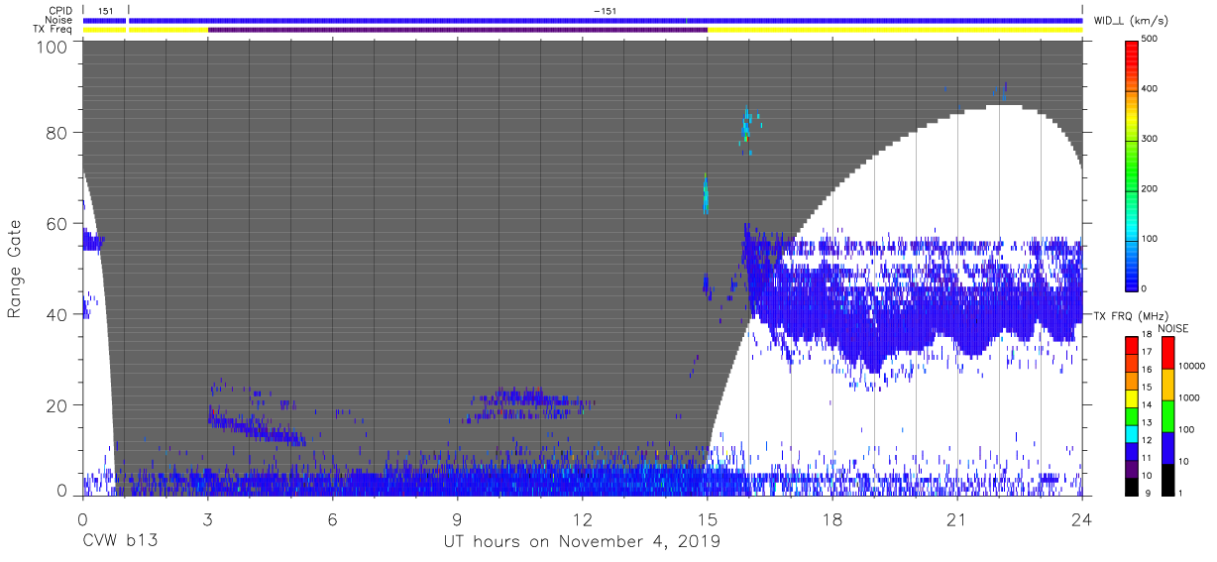Click the x-axis tick label 12
Screen dimensions: 1217x562
pos(582,519)
